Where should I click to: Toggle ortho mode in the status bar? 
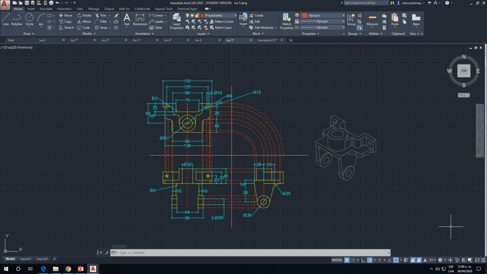[x=364, y=260]
